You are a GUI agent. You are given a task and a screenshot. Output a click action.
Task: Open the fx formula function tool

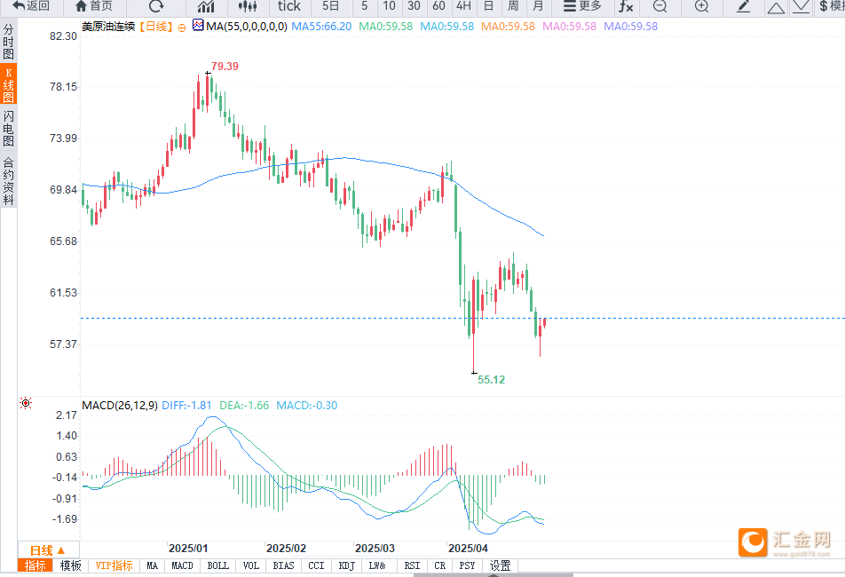tap(626, 6)
